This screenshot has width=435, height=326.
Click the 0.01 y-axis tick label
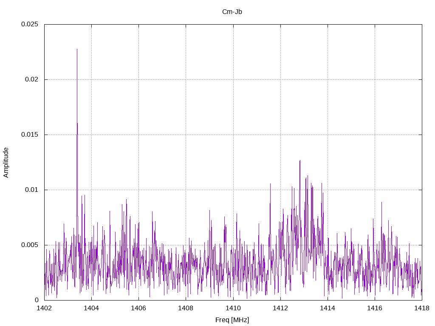click(x=31, y=190)
